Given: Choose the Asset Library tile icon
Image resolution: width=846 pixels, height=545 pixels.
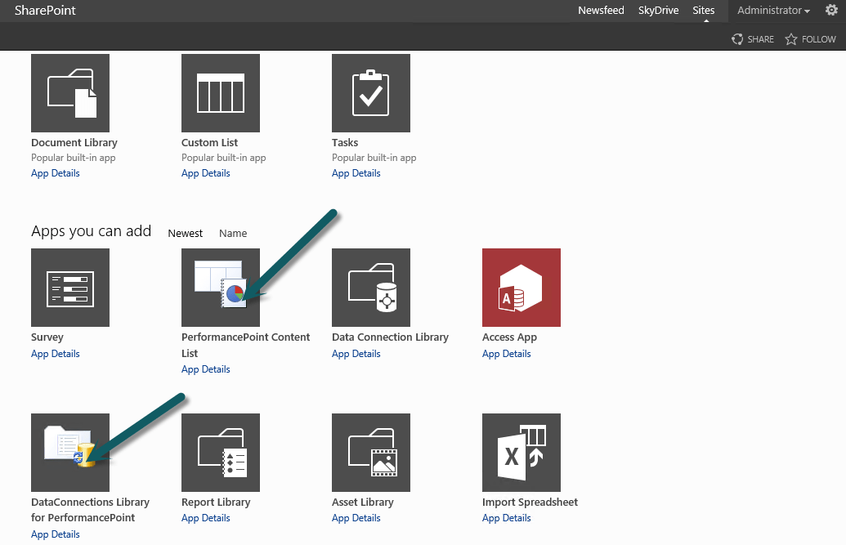Looking at the screenshot, I should 371,453.
